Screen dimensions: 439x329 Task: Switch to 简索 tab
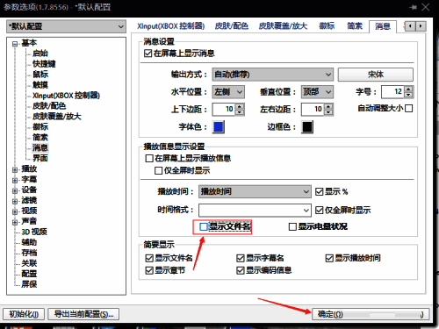pos(355,26)
